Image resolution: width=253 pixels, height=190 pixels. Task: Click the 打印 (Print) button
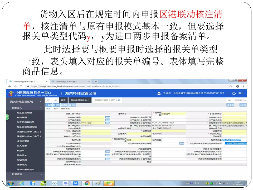pyautogui.click(x=243, y=105)
